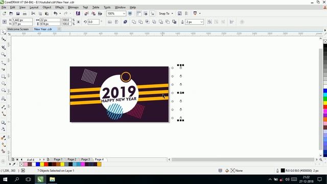327x184 pixels.
Task: Go to the first page button
Action: 17,159
